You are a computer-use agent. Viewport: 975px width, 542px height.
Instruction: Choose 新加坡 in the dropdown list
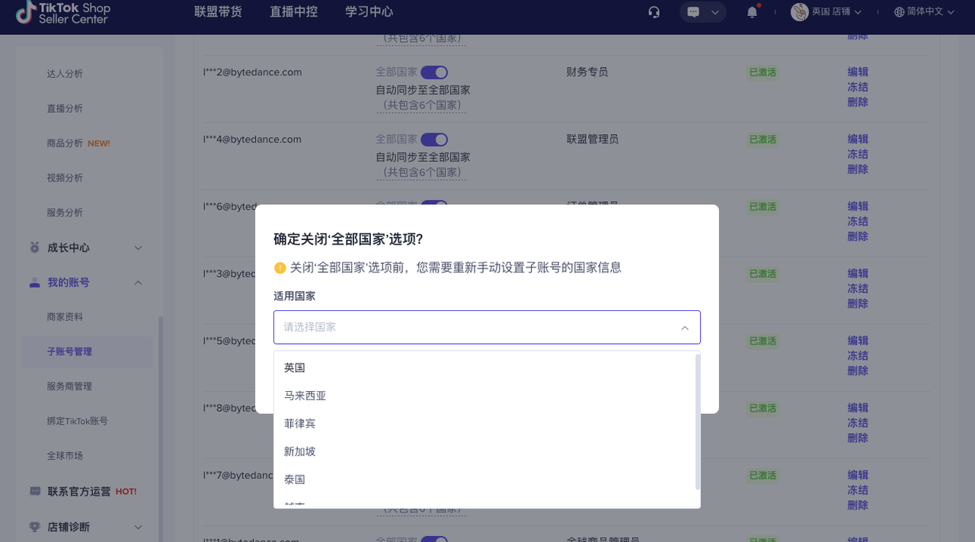click(x=299, y=451)
